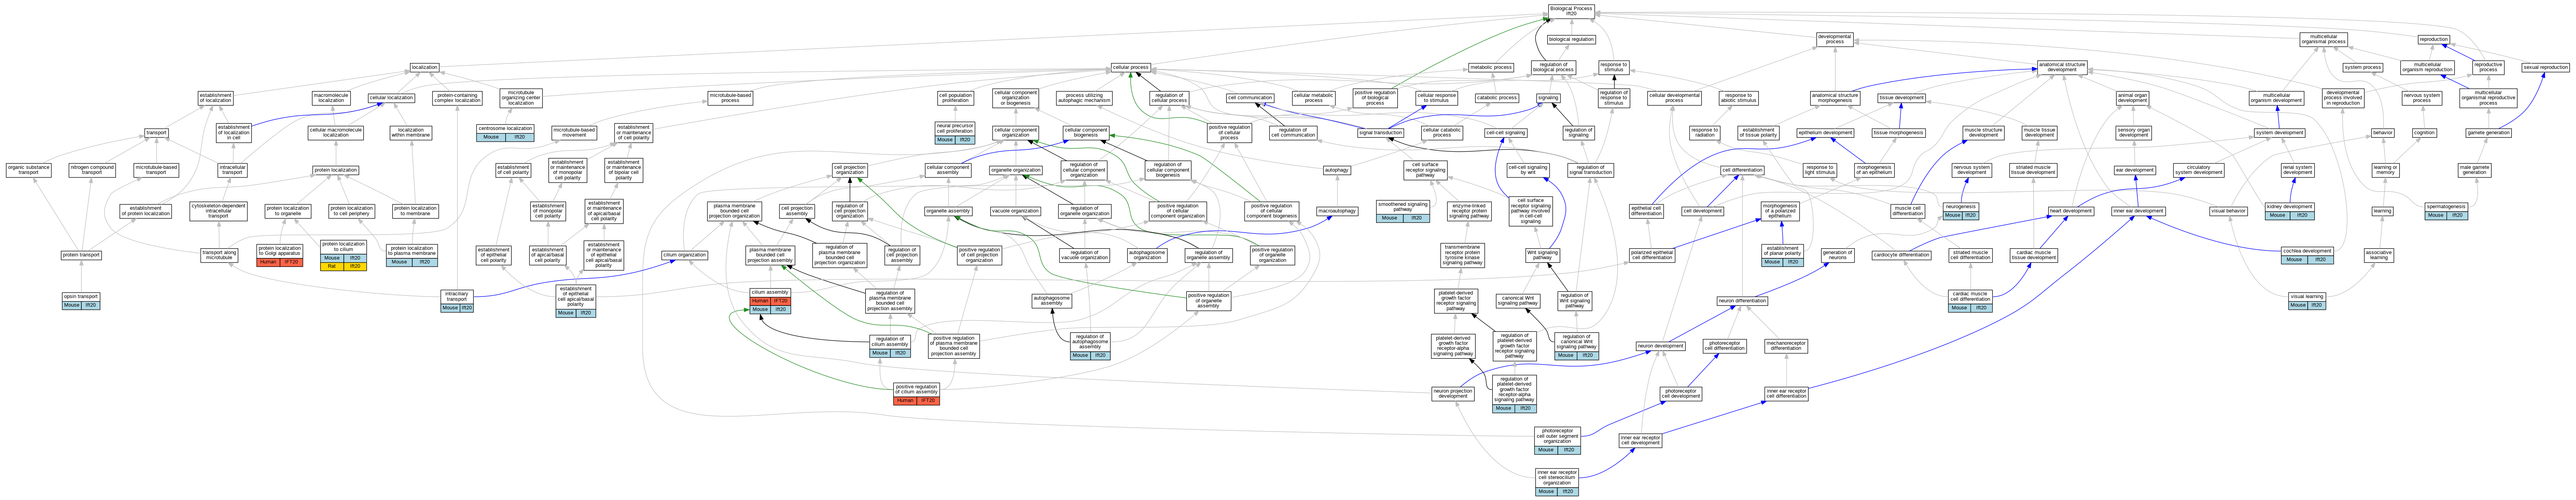Click the 'cilium organization' node
2576x500 pixels.
684,255
